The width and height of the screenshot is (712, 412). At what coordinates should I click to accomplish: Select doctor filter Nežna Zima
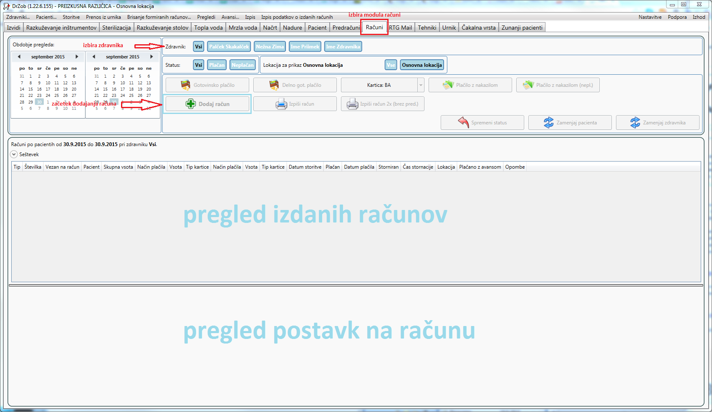(270, 47)
